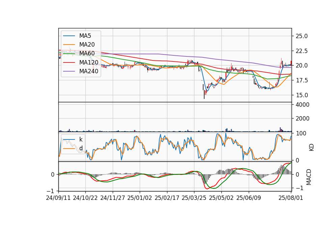Click the d legend label in KD panel
Viewport: 324px width, 233px height.
click(x=81, y=148)
